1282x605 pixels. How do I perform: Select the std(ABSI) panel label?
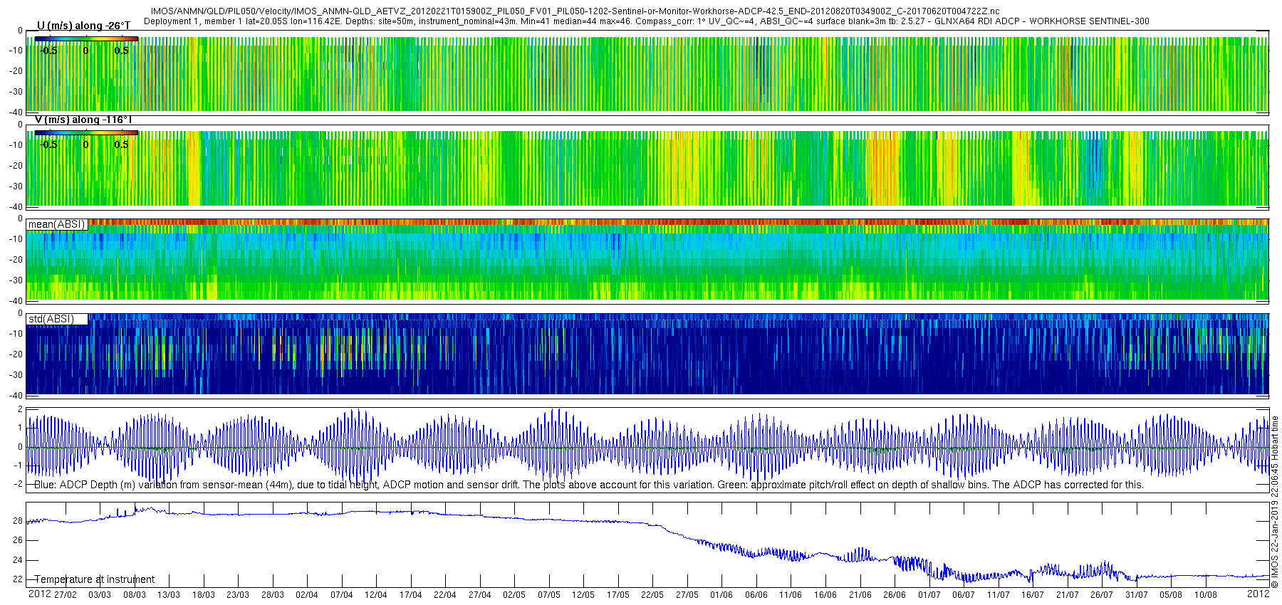click(57, 319)
